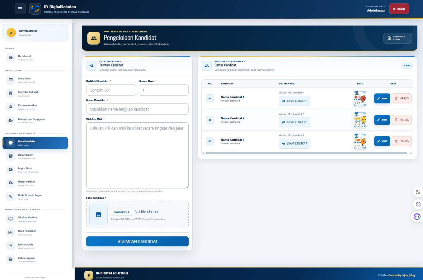Image resolution: width=423 pixels, height=280 pixels.
Task: Open photo thumbnail of Nama Kandidat 2
Action: (x=360, y=120)
